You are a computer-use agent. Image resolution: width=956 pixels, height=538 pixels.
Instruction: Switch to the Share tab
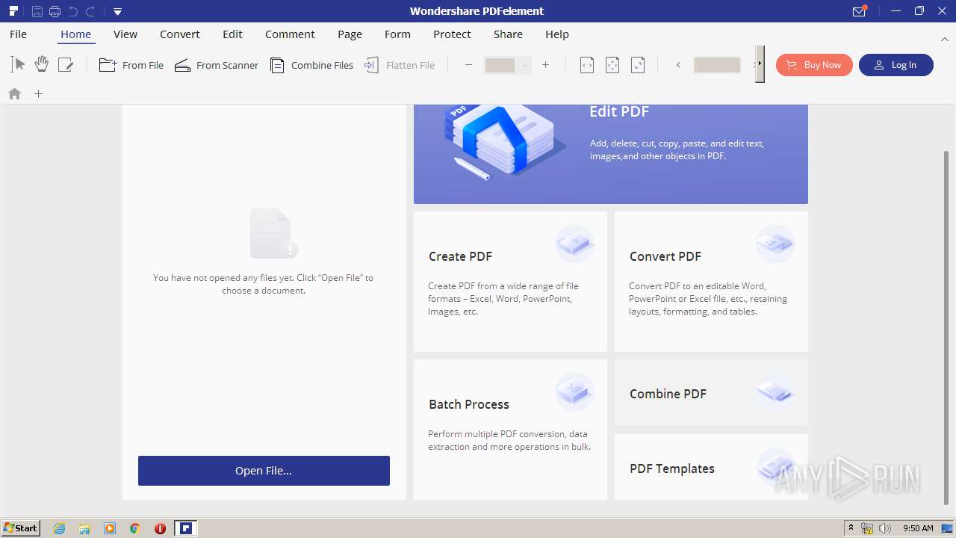pos(508,34)
